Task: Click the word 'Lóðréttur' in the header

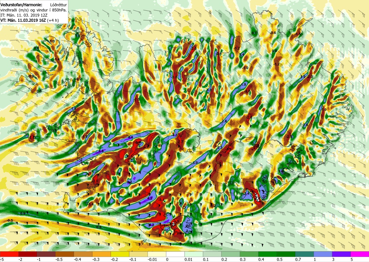Action: click(x=58, y=5)
